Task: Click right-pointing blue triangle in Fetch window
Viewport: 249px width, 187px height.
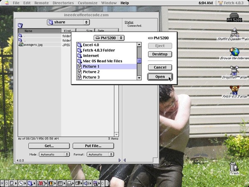Action: pos(120,160)
